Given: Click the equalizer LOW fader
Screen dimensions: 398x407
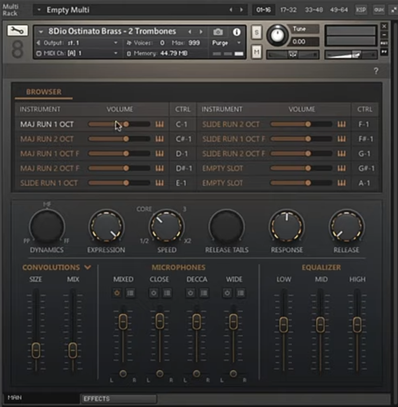Looking at the screenshot, I should point(283,324).
